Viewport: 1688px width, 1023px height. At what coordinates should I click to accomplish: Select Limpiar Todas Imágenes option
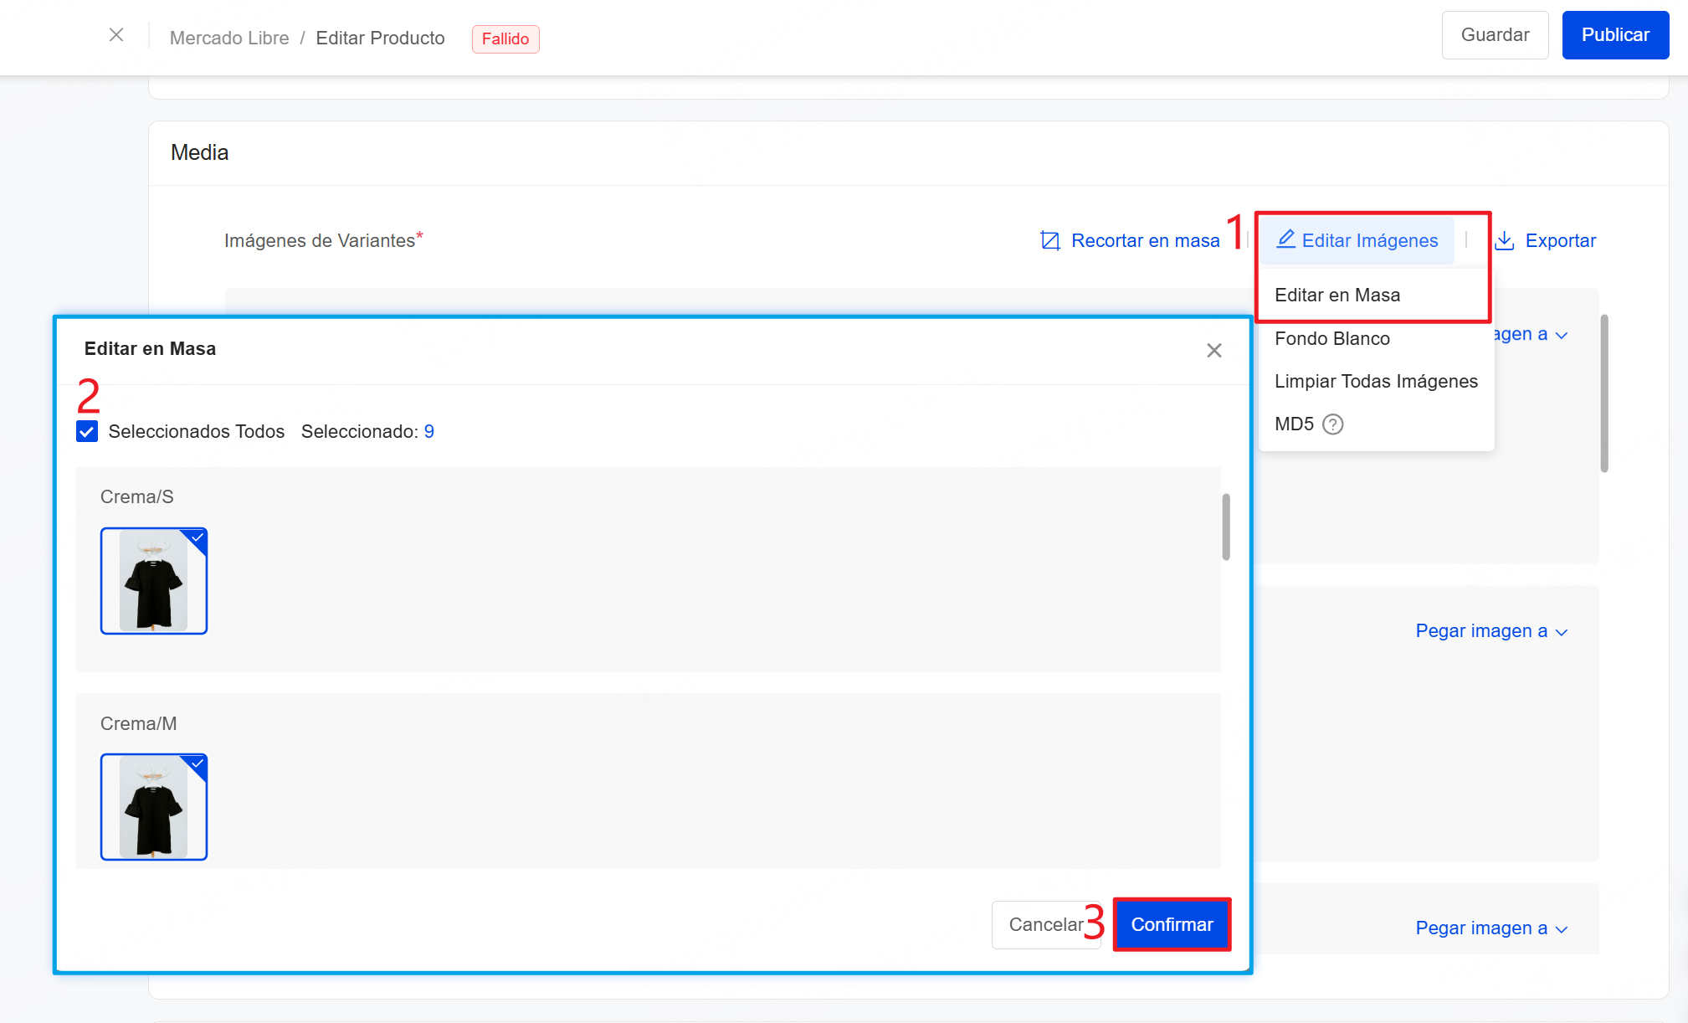click(1375, 382)
